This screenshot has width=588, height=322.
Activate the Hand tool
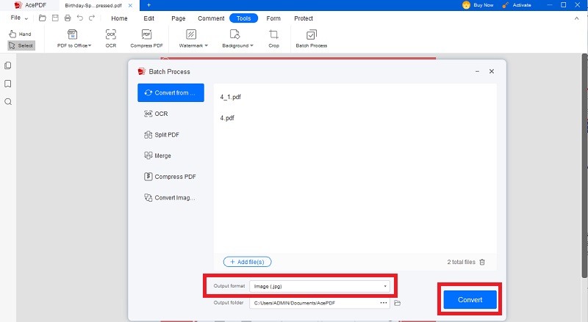tap(21, 34)
